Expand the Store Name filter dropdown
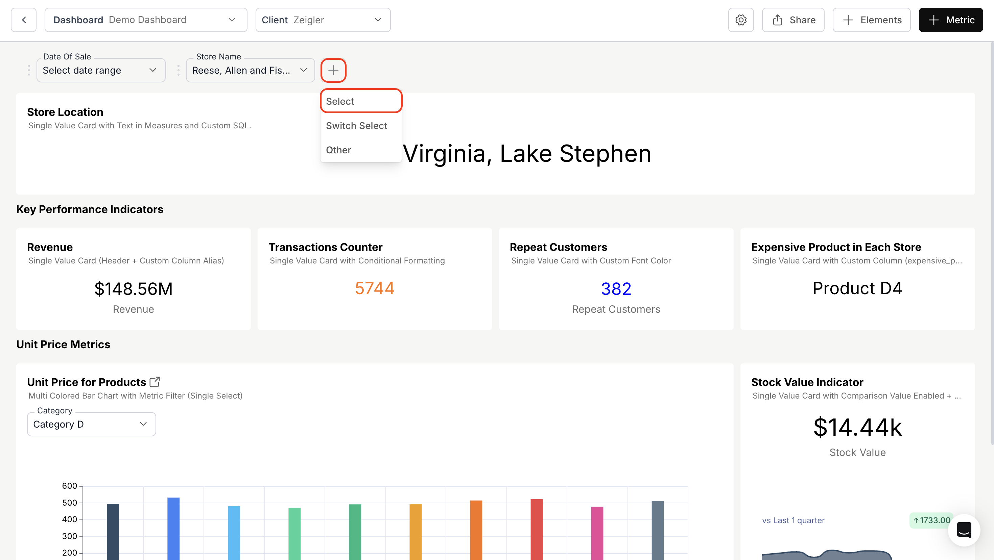Viewport: 994px width, 560px height. coord(250,70)
